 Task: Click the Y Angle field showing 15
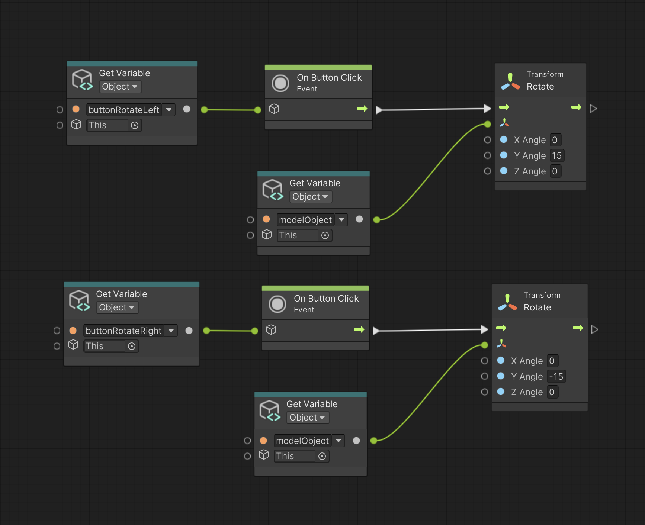[x=556, y=155]
